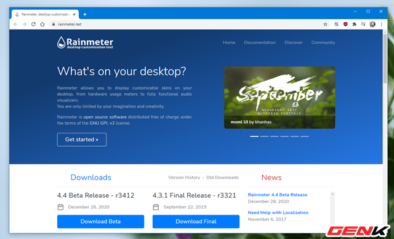This screenshot has width=394, height=239.
Task: Open the media control playlist icon
Action: pos(363,25)
